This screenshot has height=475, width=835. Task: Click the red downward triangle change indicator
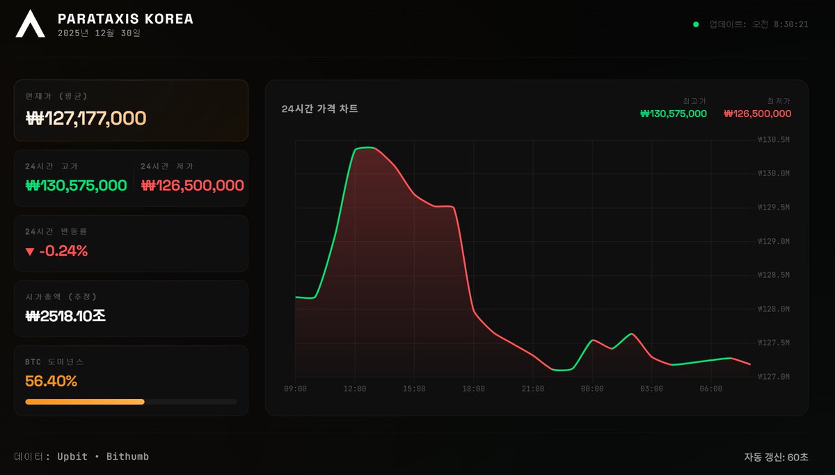pos(30,251)
